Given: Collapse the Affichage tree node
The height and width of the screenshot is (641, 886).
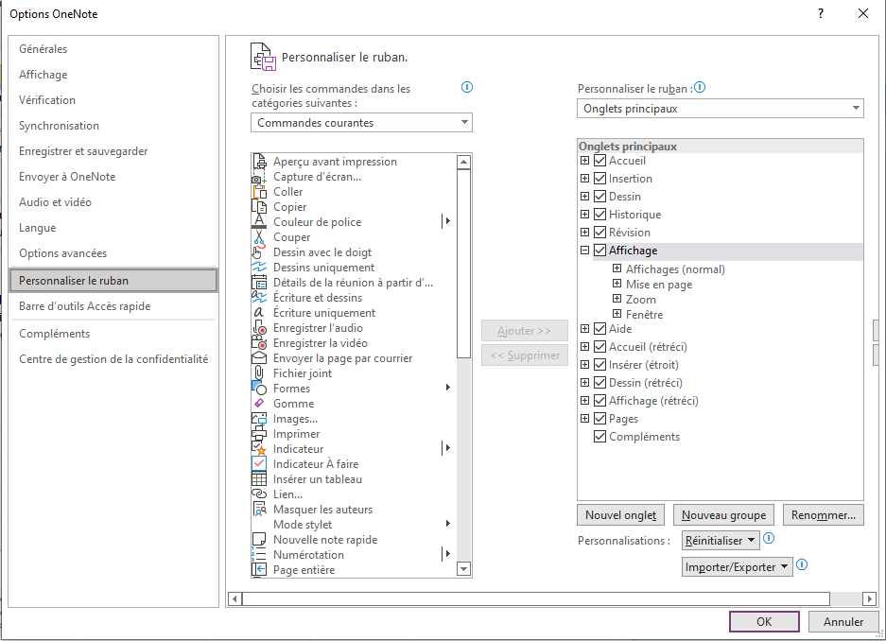Looking at the screenshot, I should (584, 251).
